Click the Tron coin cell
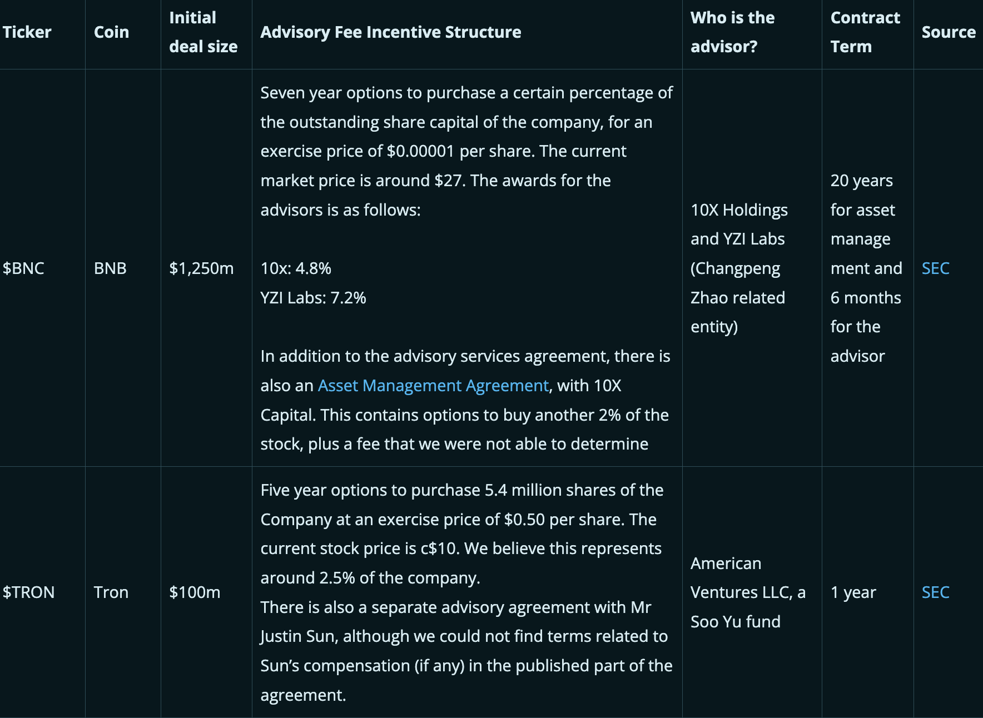The image size is (983, 718). (111, 592)
